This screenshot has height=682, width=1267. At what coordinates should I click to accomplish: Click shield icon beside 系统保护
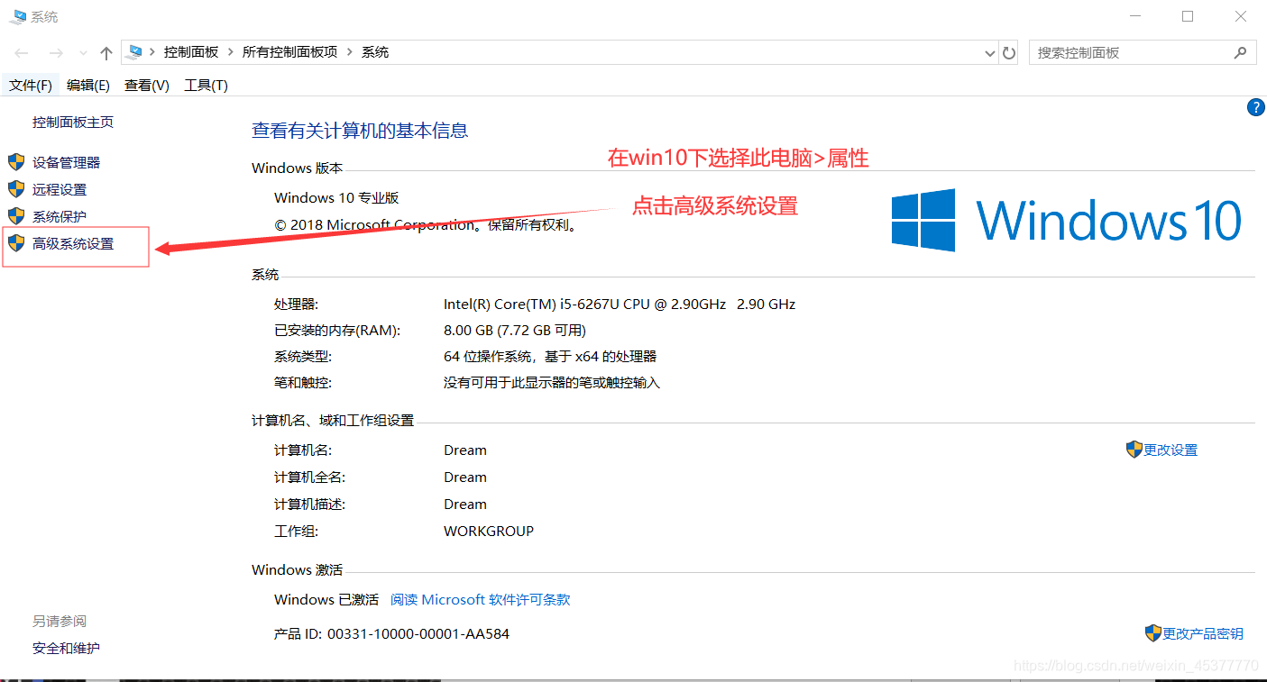(16, 216)
